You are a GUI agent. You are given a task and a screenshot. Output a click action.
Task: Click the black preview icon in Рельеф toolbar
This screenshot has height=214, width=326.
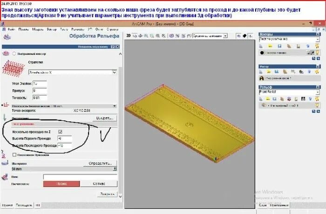pos(303,99)
